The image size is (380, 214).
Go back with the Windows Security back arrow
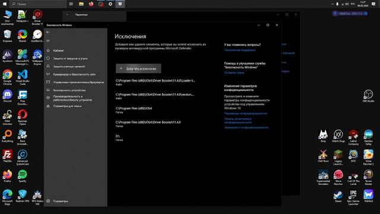click(x=48, y=32)
